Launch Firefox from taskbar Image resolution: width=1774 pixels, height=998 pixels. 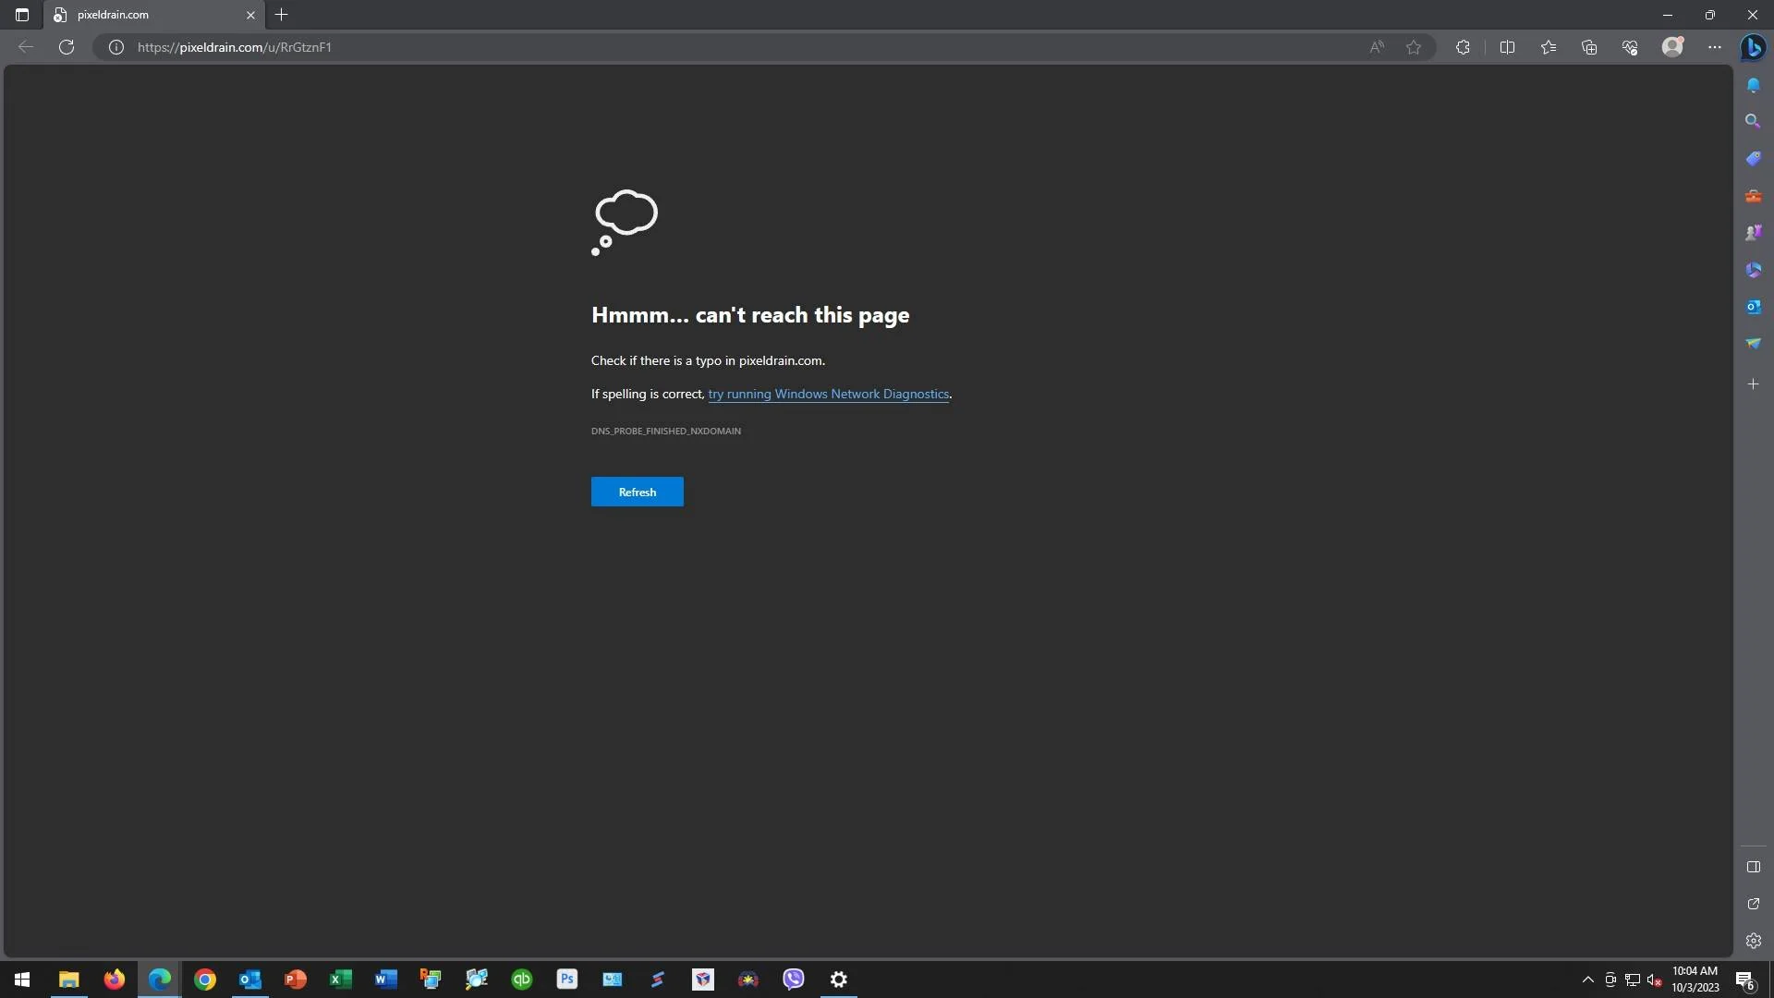114,980
